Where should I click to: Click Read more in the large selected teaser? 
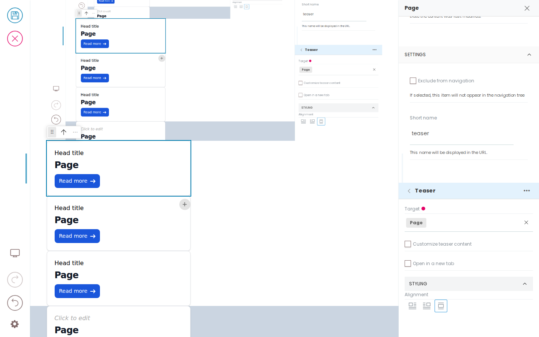click(x=77, y=181)
